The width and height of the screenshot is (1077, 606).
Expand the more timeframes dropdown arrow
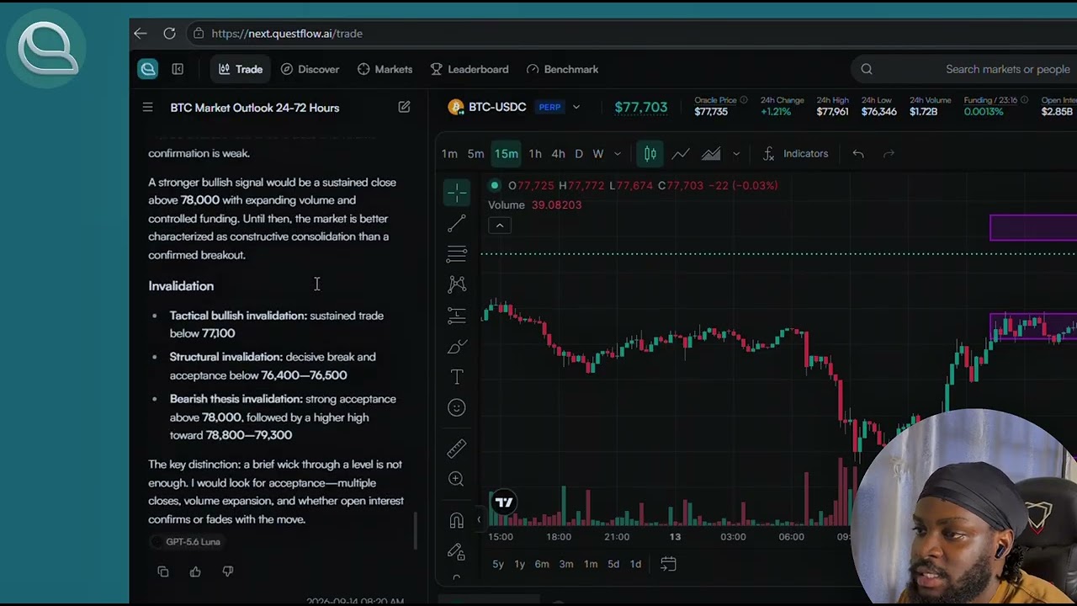tap(618, 153)
